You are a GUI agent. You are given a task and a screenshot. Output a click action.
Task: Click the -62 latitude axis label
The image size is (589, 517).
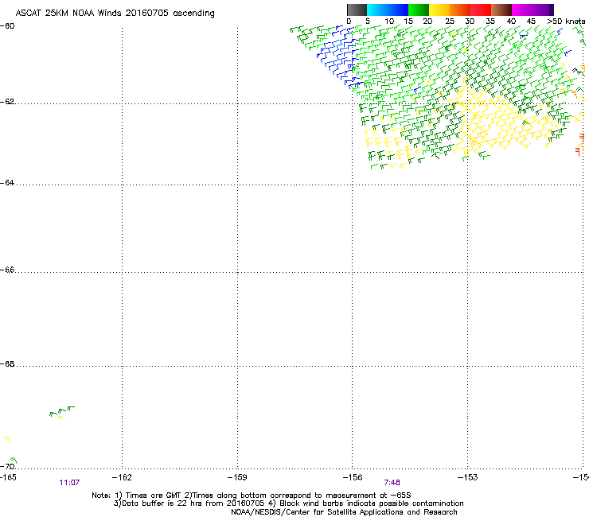click(7, 102)
